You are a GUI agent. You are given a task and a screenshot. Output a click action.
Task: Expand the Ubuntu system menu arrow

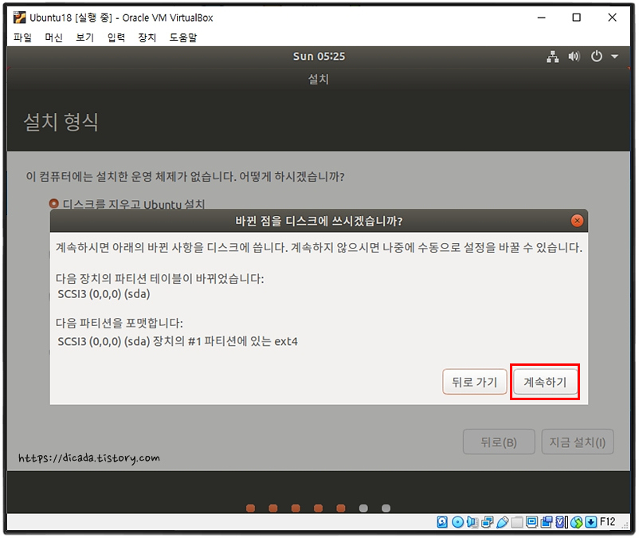[x=614, y=57]
